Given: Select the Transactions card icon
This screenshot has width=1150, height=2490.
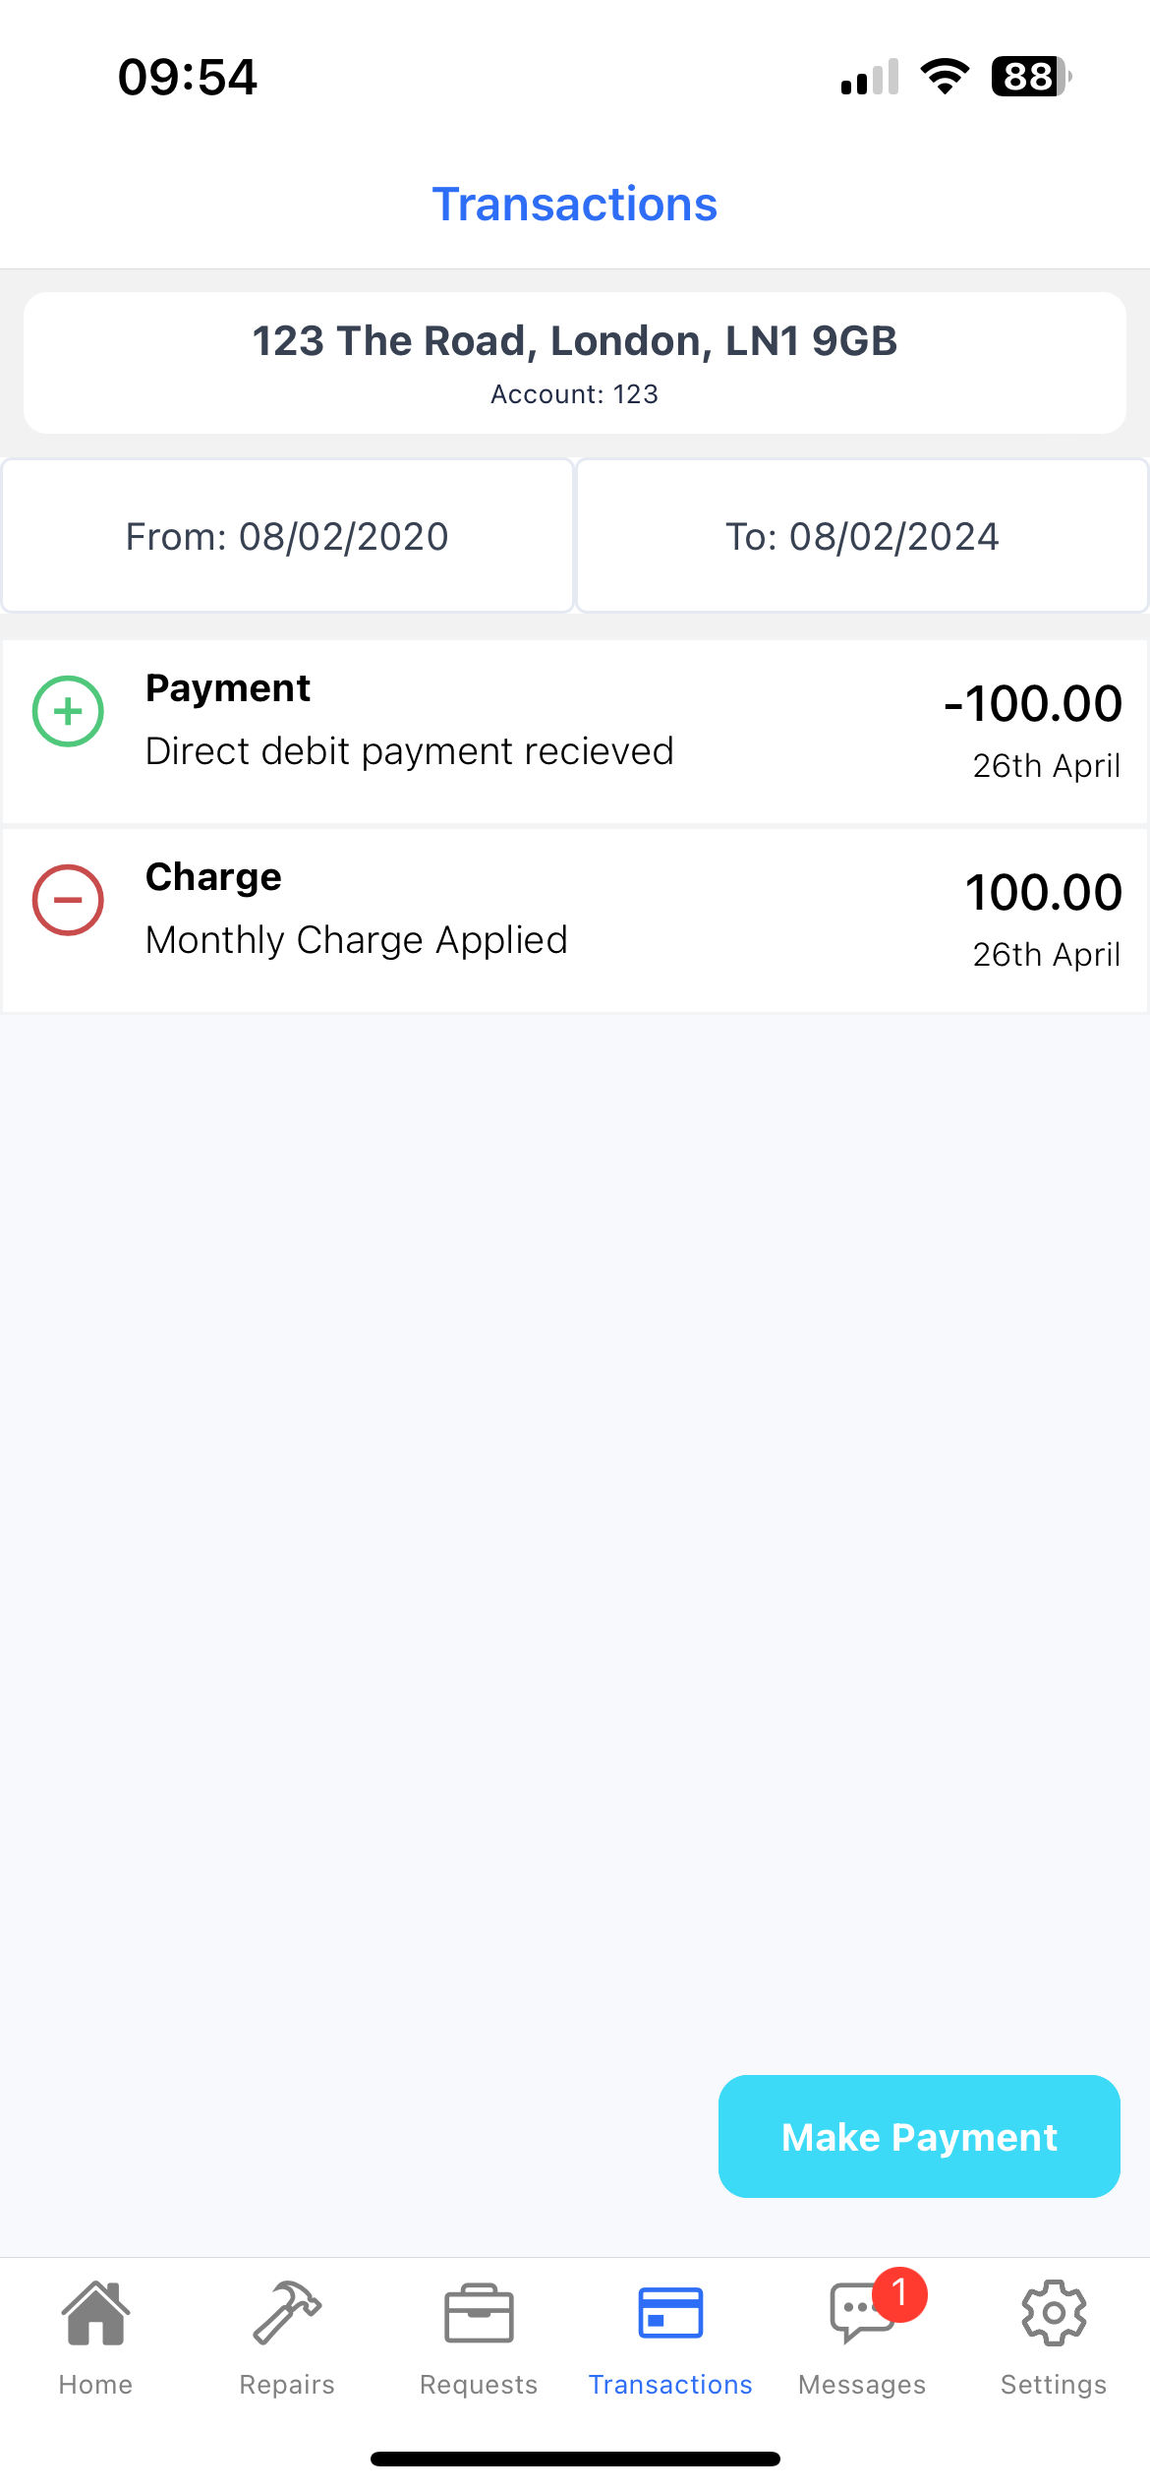Looking at the screenshot, I should (670, 2313).
